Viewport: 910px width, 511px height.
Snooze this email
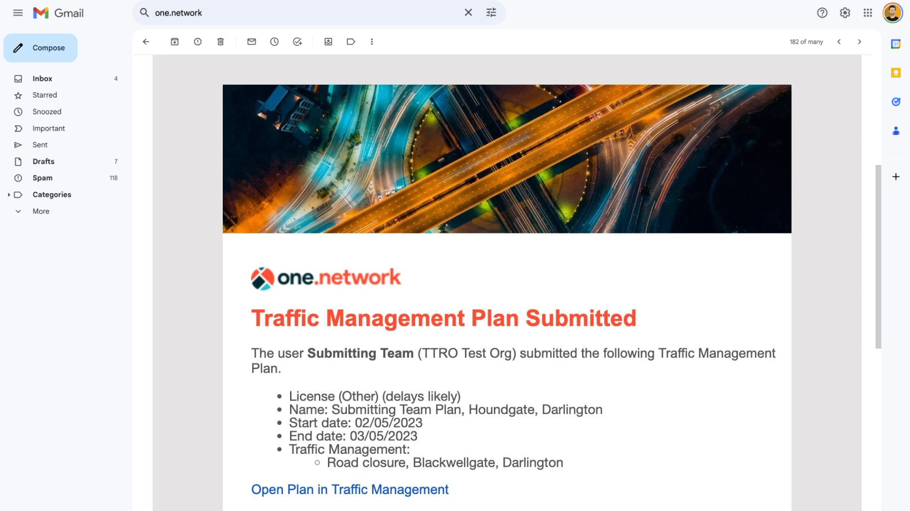274,42
